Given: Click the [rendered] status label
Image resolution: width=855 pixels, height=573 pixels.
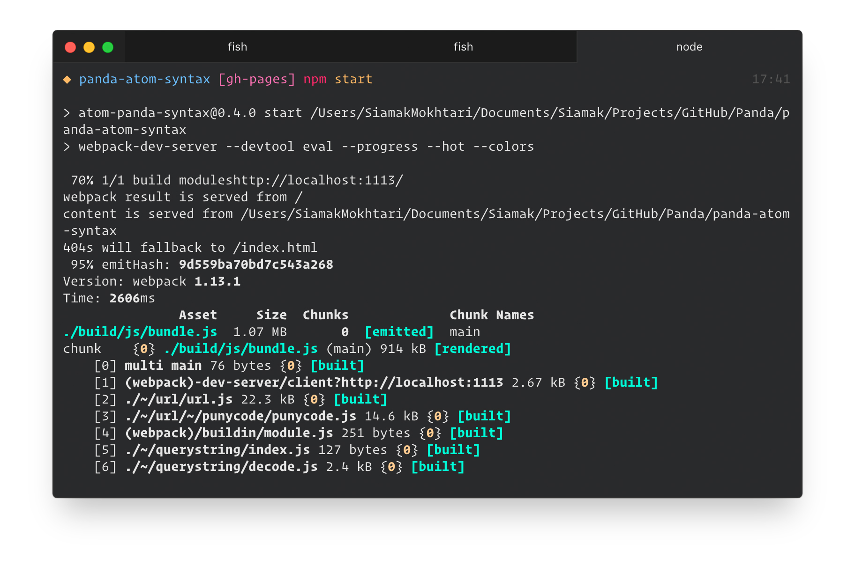Looking at the screenshot, I should coord(472,349).
